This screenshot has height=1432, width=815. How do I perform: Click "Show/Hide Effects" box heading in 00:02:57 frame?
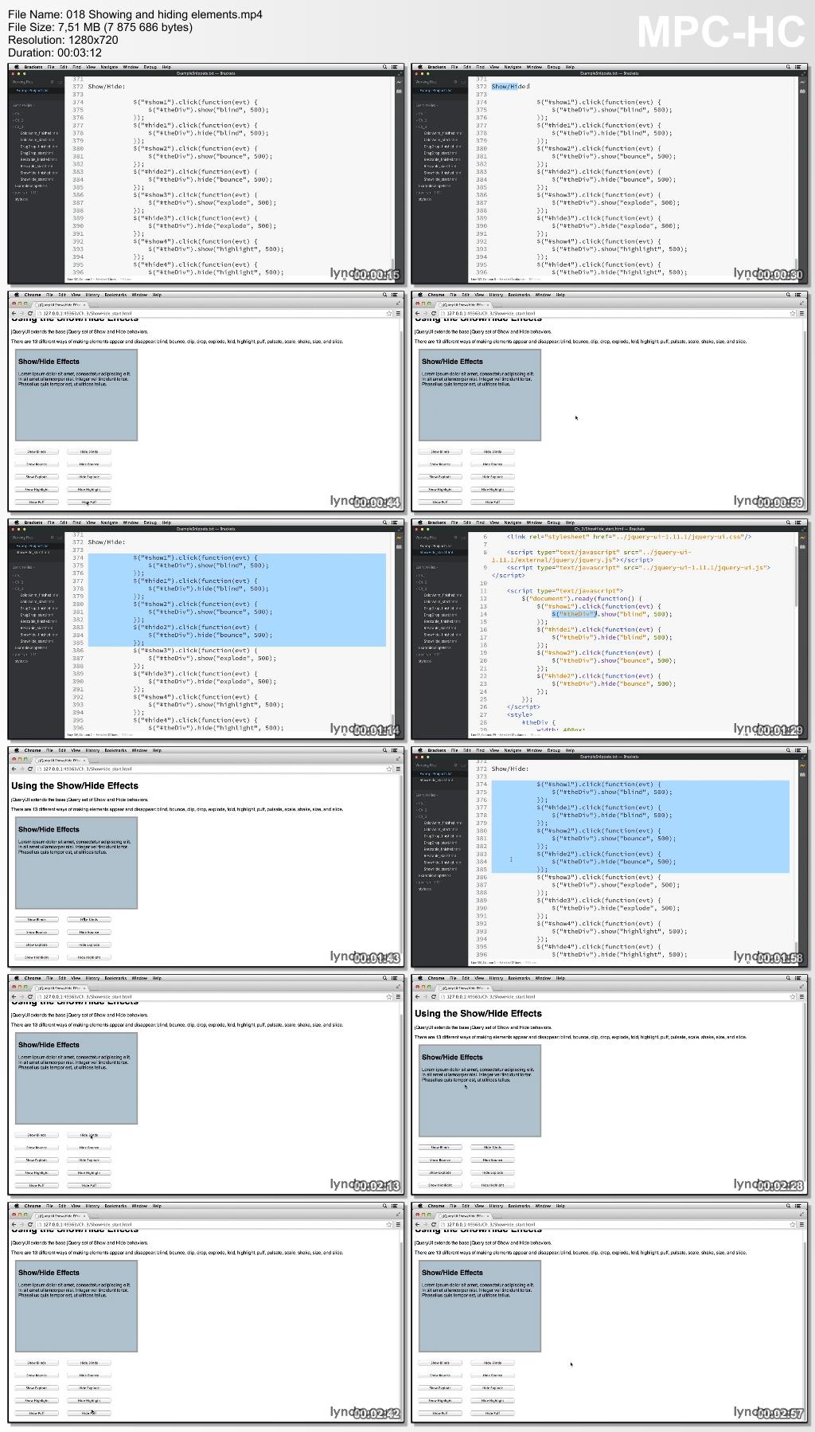point(452,1273)
